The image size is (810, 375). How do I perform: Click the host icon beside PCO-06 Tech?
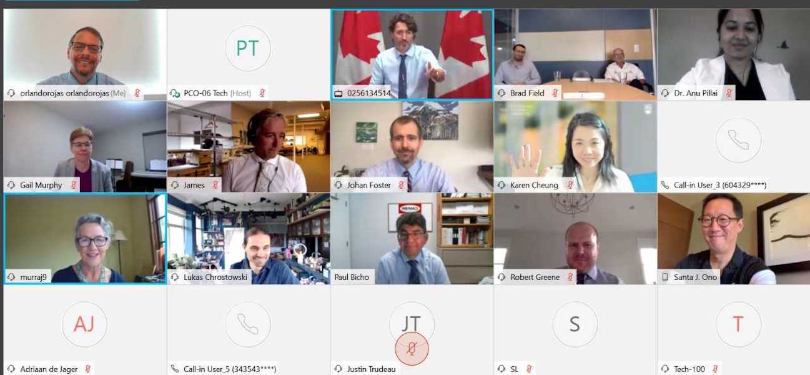(175, 93)
